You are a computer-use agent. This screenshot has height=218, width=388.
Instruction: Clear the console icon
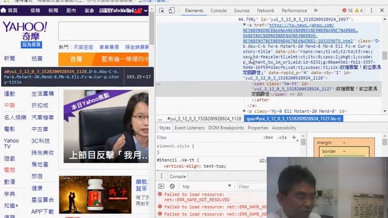point(172,186)
